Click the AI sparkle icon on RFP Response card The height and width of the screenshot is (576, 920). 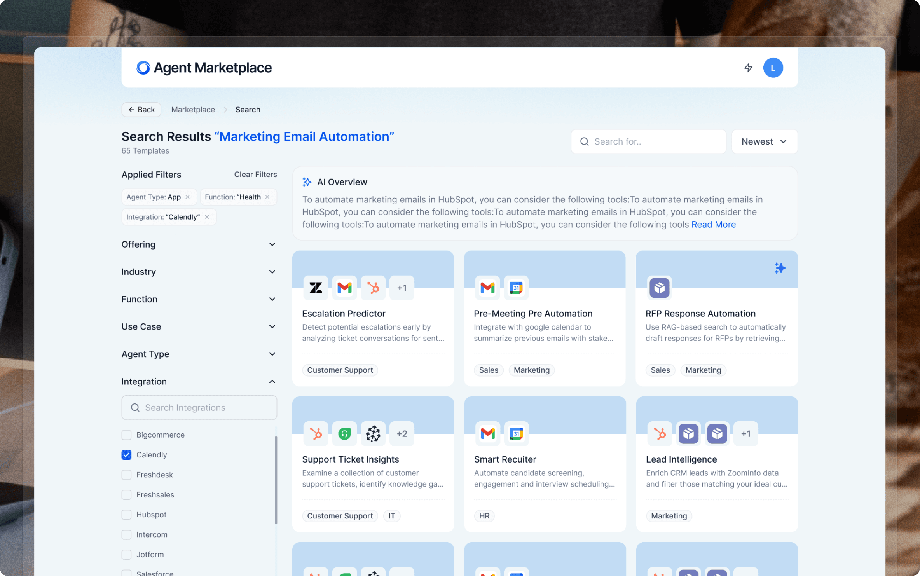pos(780,268)
